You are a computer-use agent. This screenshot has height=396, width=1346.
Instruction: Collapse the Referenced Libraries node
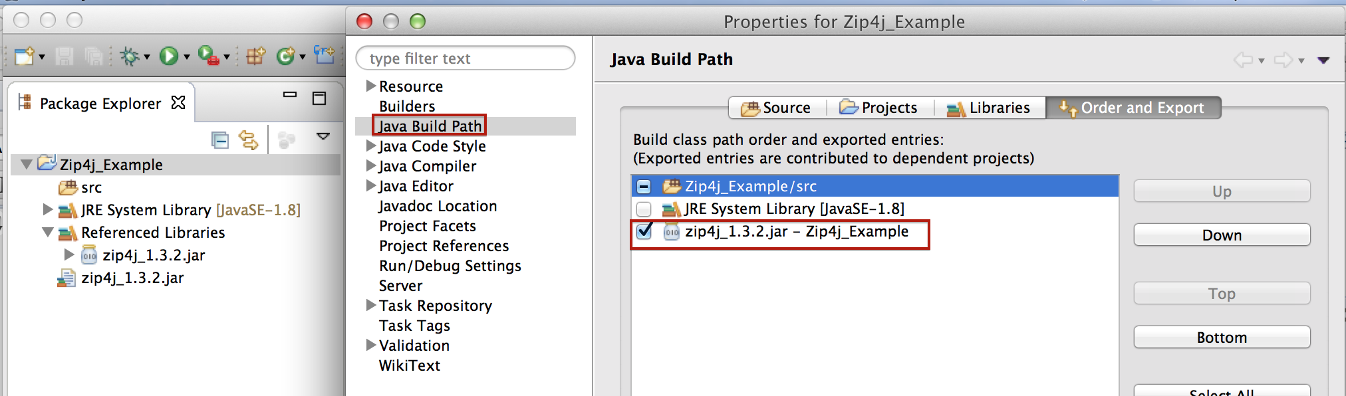(x=48, y=233)
